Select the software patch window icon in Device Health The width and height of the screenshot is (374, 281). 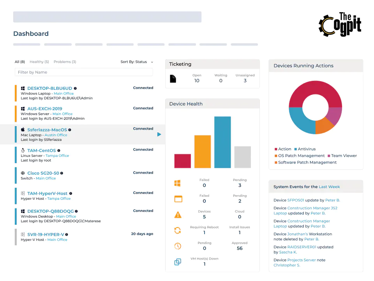pos(178,199)
